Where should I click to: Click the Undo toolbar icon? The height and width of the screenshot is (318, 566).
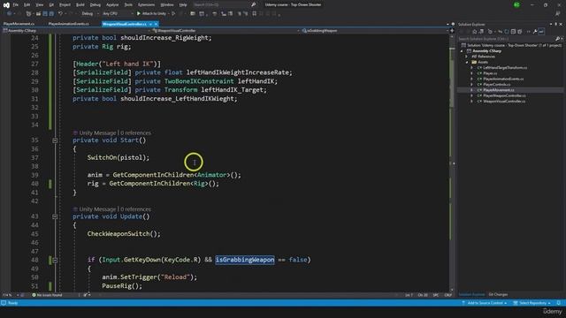click(61, 14)
